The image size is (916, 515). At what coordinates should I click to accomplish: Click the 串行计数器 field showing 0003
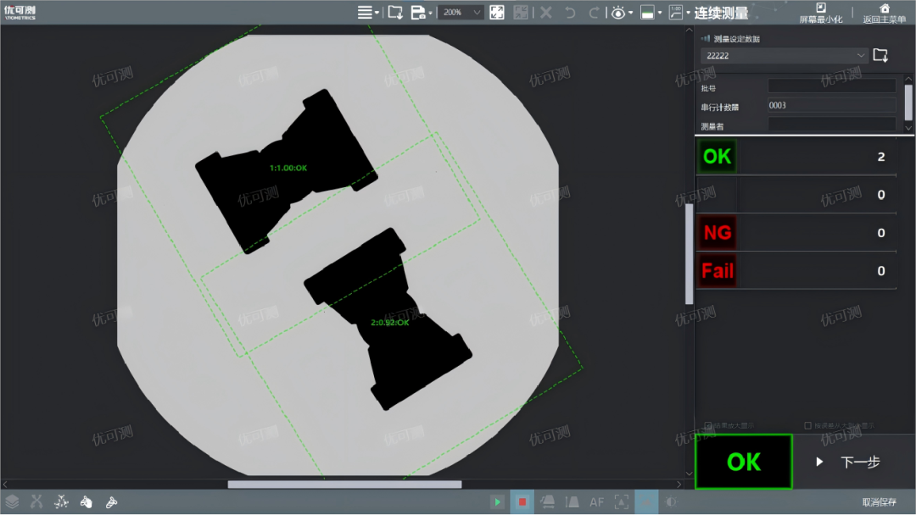pyautogui.click(x=831, y=106)
